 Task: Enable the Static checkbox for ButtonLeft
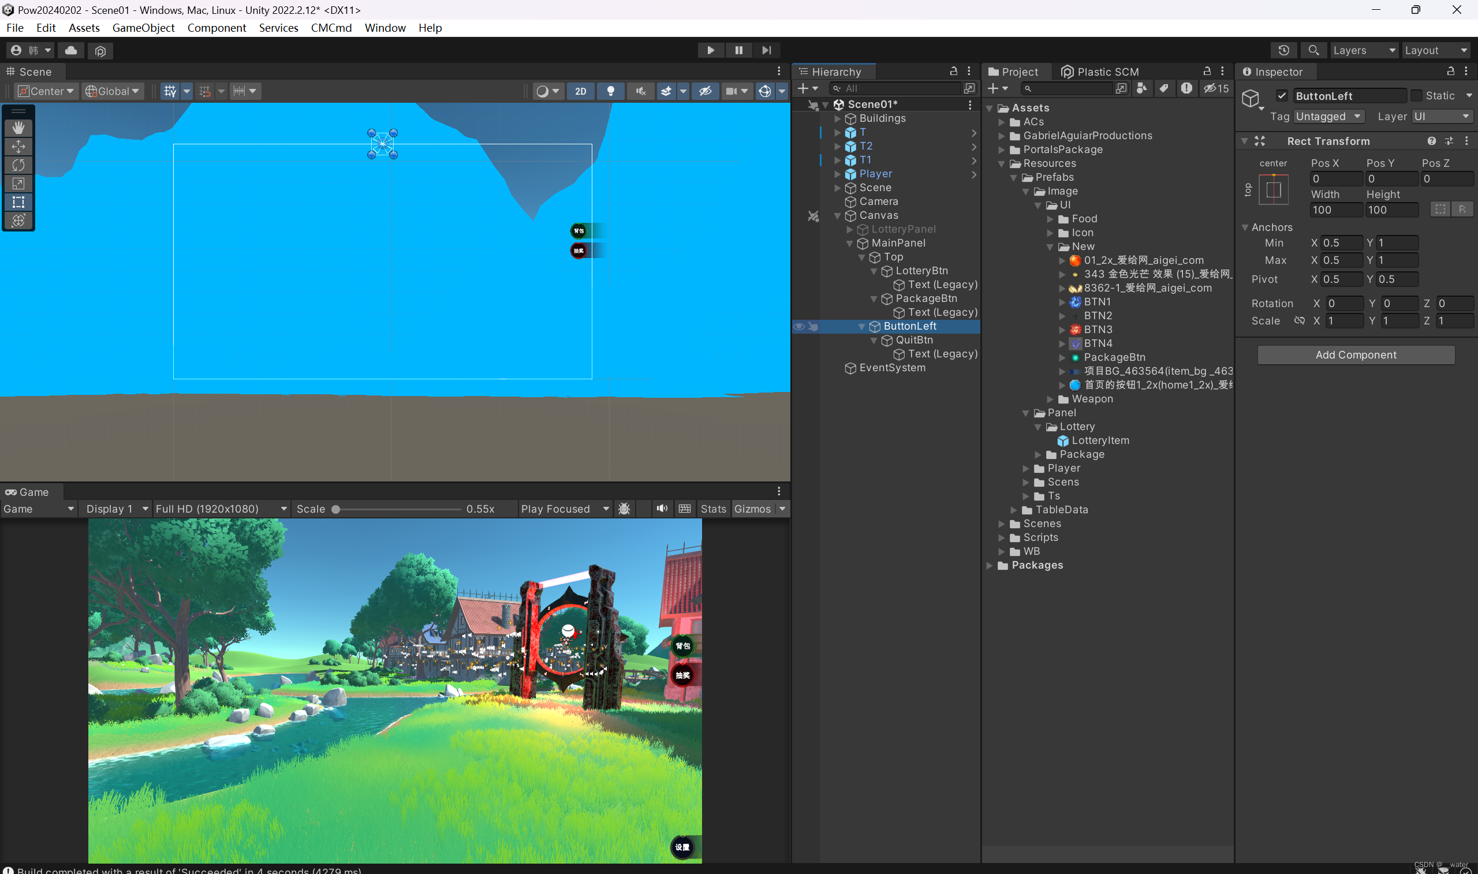click(x=1419, y=95)
